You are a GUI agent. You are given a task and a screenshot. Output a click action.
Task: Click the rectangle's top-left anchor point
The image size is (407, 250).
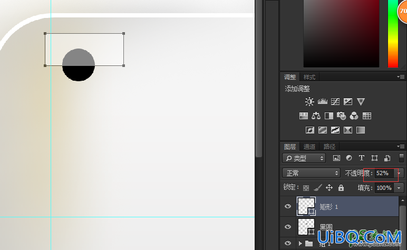pyautogui.click(x=45, y=33)
